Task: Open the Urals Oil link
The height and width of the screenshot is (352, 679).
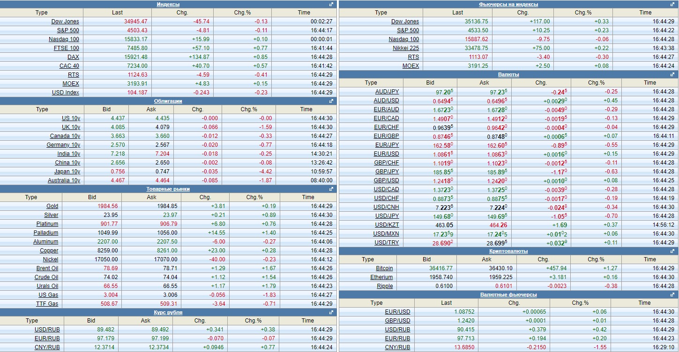Action: 47,286
